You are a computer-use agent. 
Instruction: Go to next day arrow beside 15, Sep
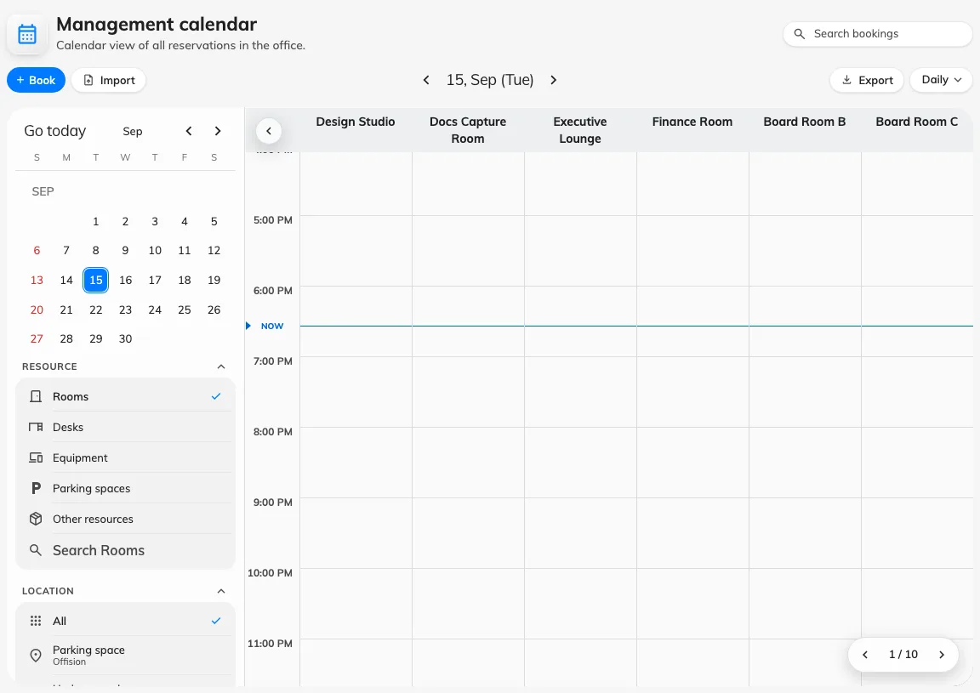coord(553,80)
